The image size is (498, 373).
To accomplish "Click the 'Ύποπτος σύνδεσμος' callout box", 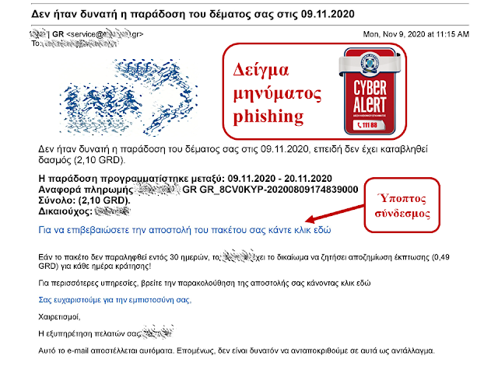I will point(402,205).
